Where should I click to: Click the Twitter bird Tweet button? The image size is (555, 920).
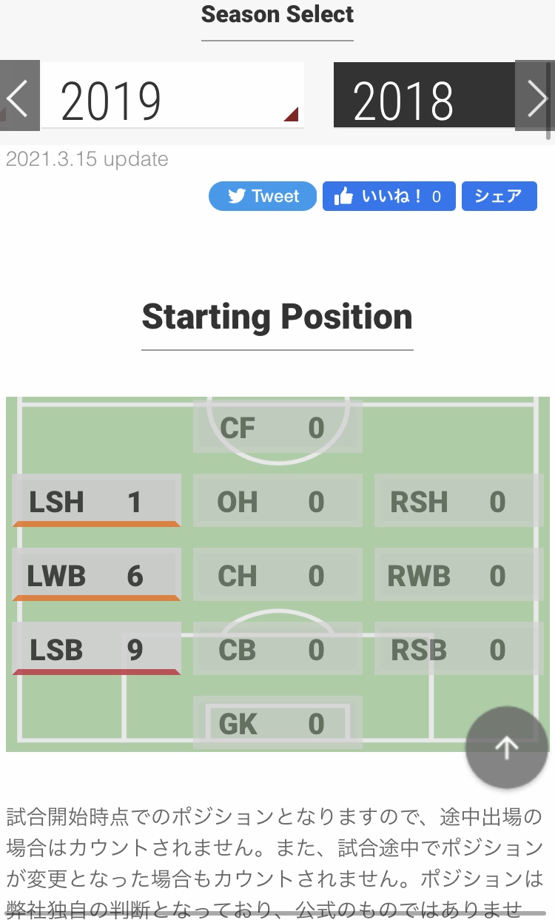pyautogui.click(x=263, y=196)
